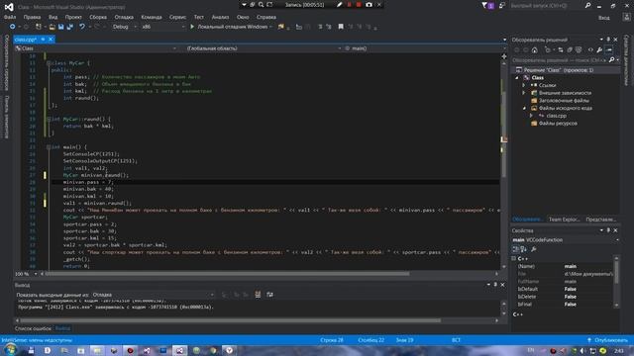
Task: Open the Debug configuration dropdown
Action: coord(125,27)
